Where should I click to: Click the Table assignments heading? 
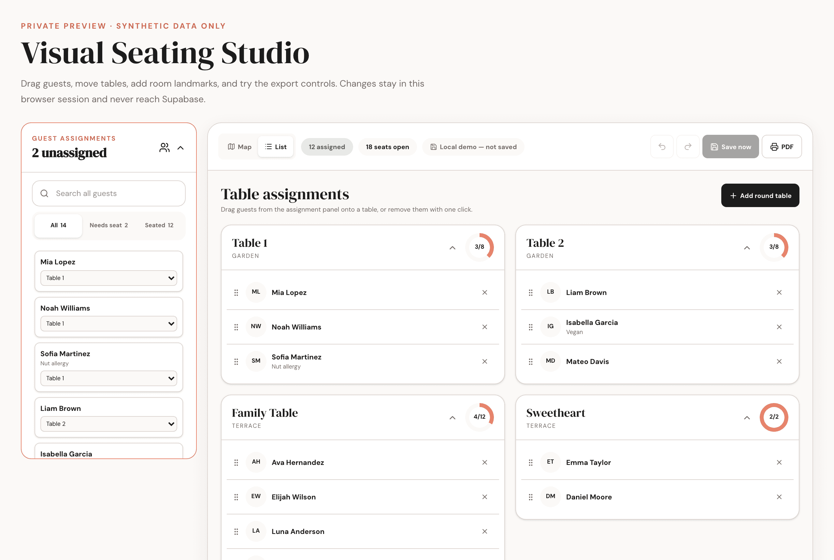tap(285, 194)
